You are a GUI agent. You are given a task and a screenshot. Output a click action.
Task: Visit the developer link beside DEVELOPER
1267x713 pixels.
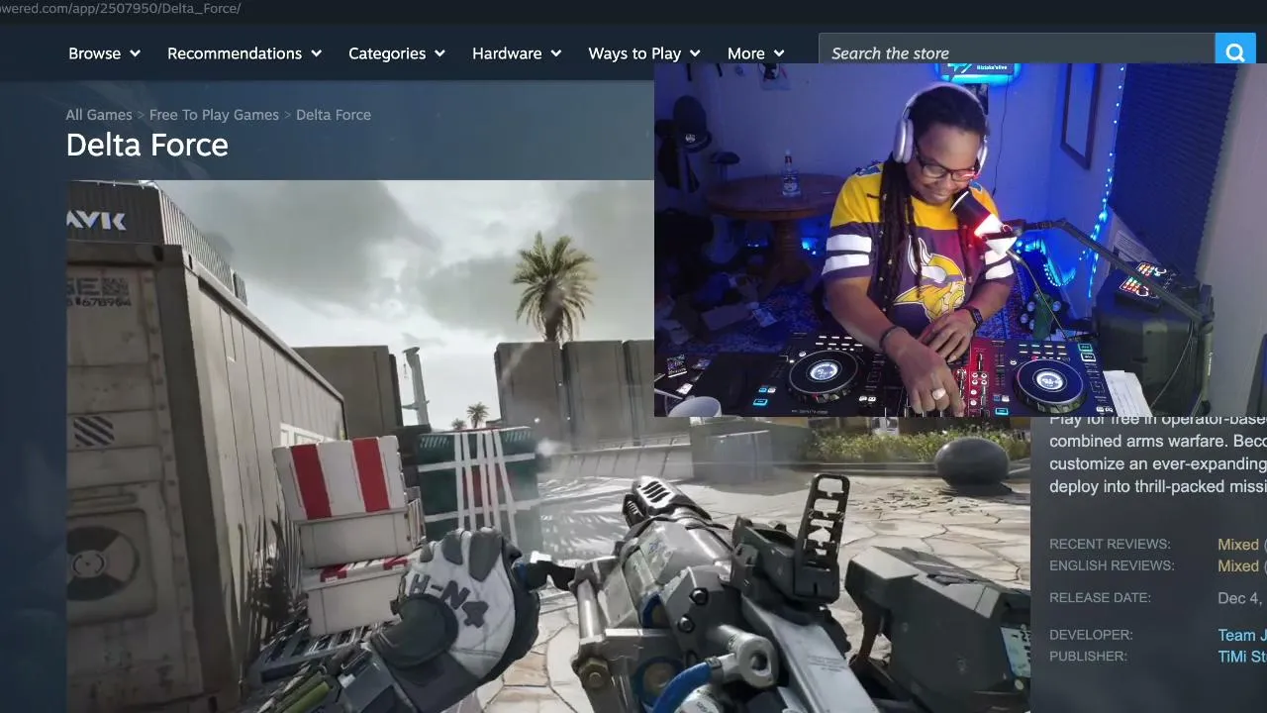click(x=1242, y=636)
